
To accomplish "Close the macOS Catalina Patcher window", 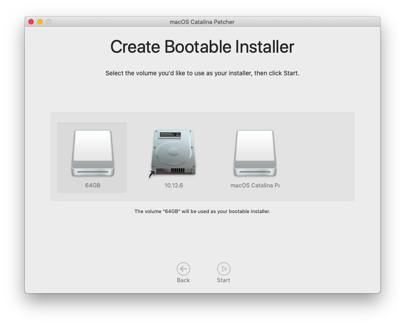I will tap(31, 22).
